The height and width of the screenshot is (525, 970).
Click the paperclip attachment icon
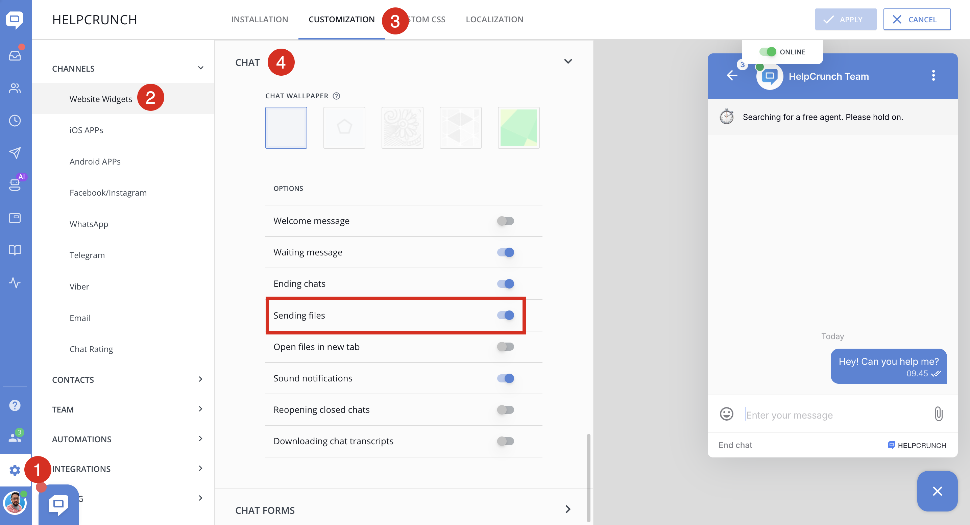939,414
